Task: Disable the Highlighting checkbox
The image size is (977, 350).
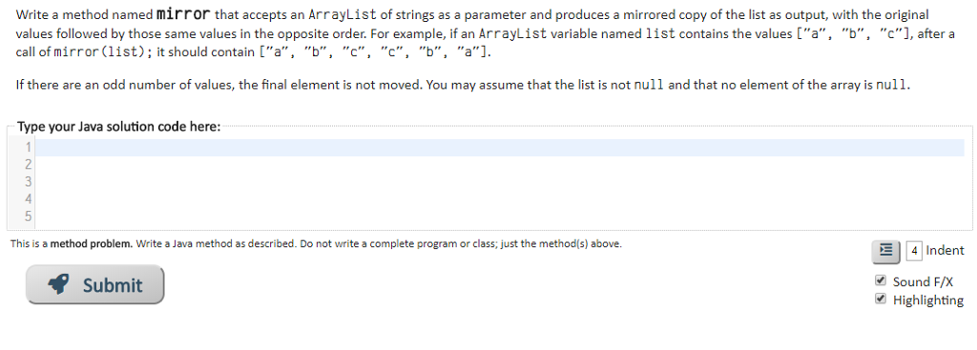Action: point(881,299)
